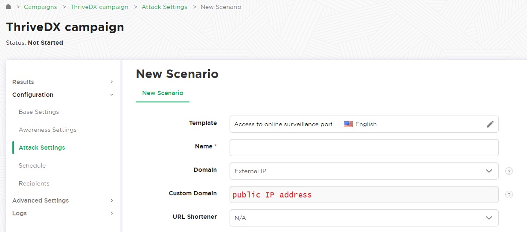Go to the home icon in breadcrumb
527x232 pixels.
(x=9, y=6)
